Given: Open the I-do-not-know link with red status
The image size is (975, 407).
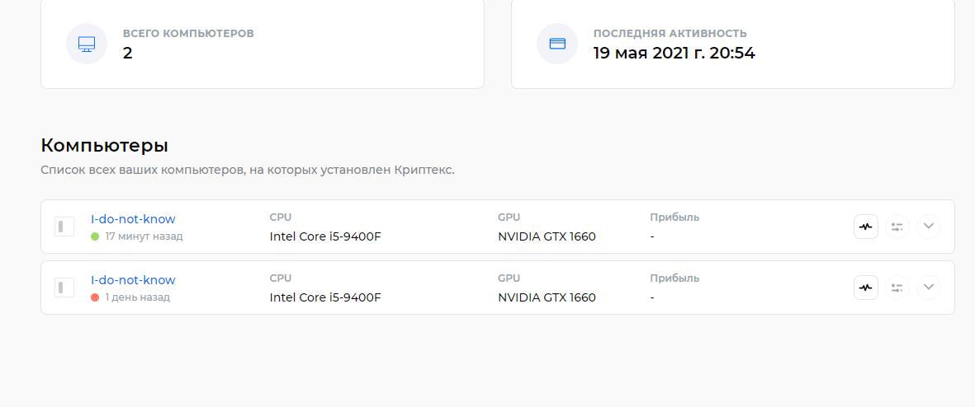Looking at the screenshot, I should pos(133,280).
